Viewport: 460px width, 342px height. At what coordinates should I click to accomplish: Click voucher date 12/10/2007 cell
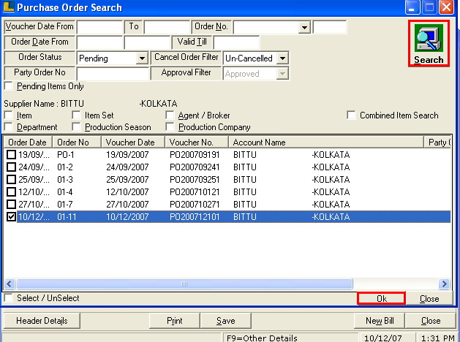127,192
